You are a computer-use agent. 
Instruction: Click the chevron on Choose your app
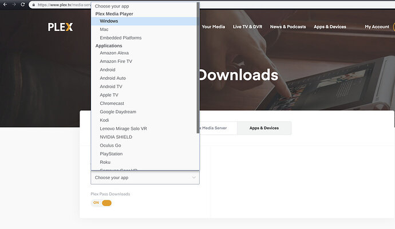193,177
